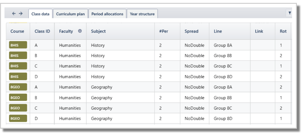Click Humanities in the History Group 8B row

point(70,56)
